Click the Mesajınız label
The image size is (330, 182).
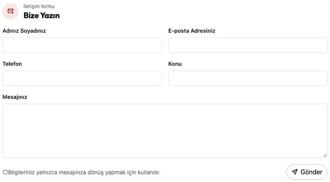click(15, 97)
